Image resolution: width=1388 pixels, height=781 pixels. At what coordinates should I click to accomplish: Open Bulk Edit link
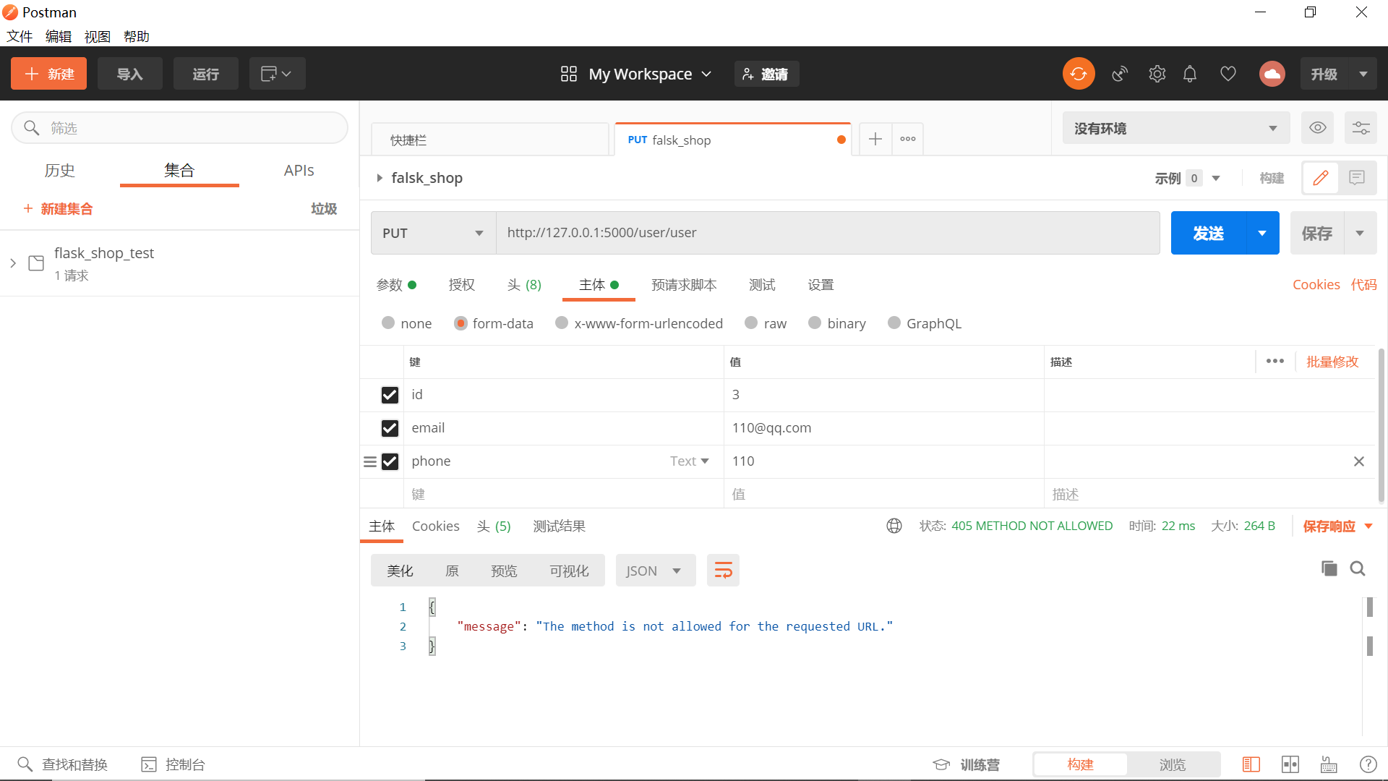(1332, 361)
